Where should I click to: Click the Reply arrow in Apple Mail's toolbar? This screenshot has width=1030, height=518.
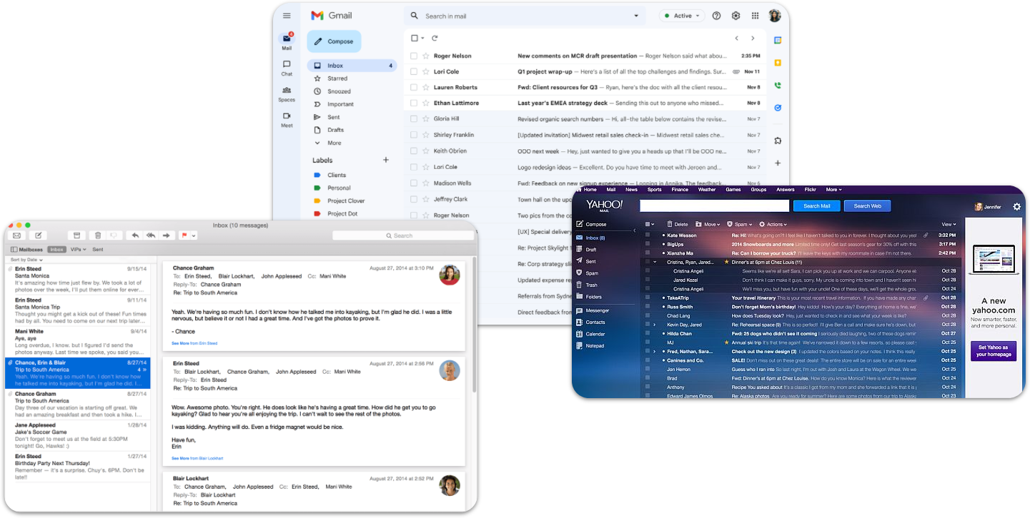click(134, 235)
